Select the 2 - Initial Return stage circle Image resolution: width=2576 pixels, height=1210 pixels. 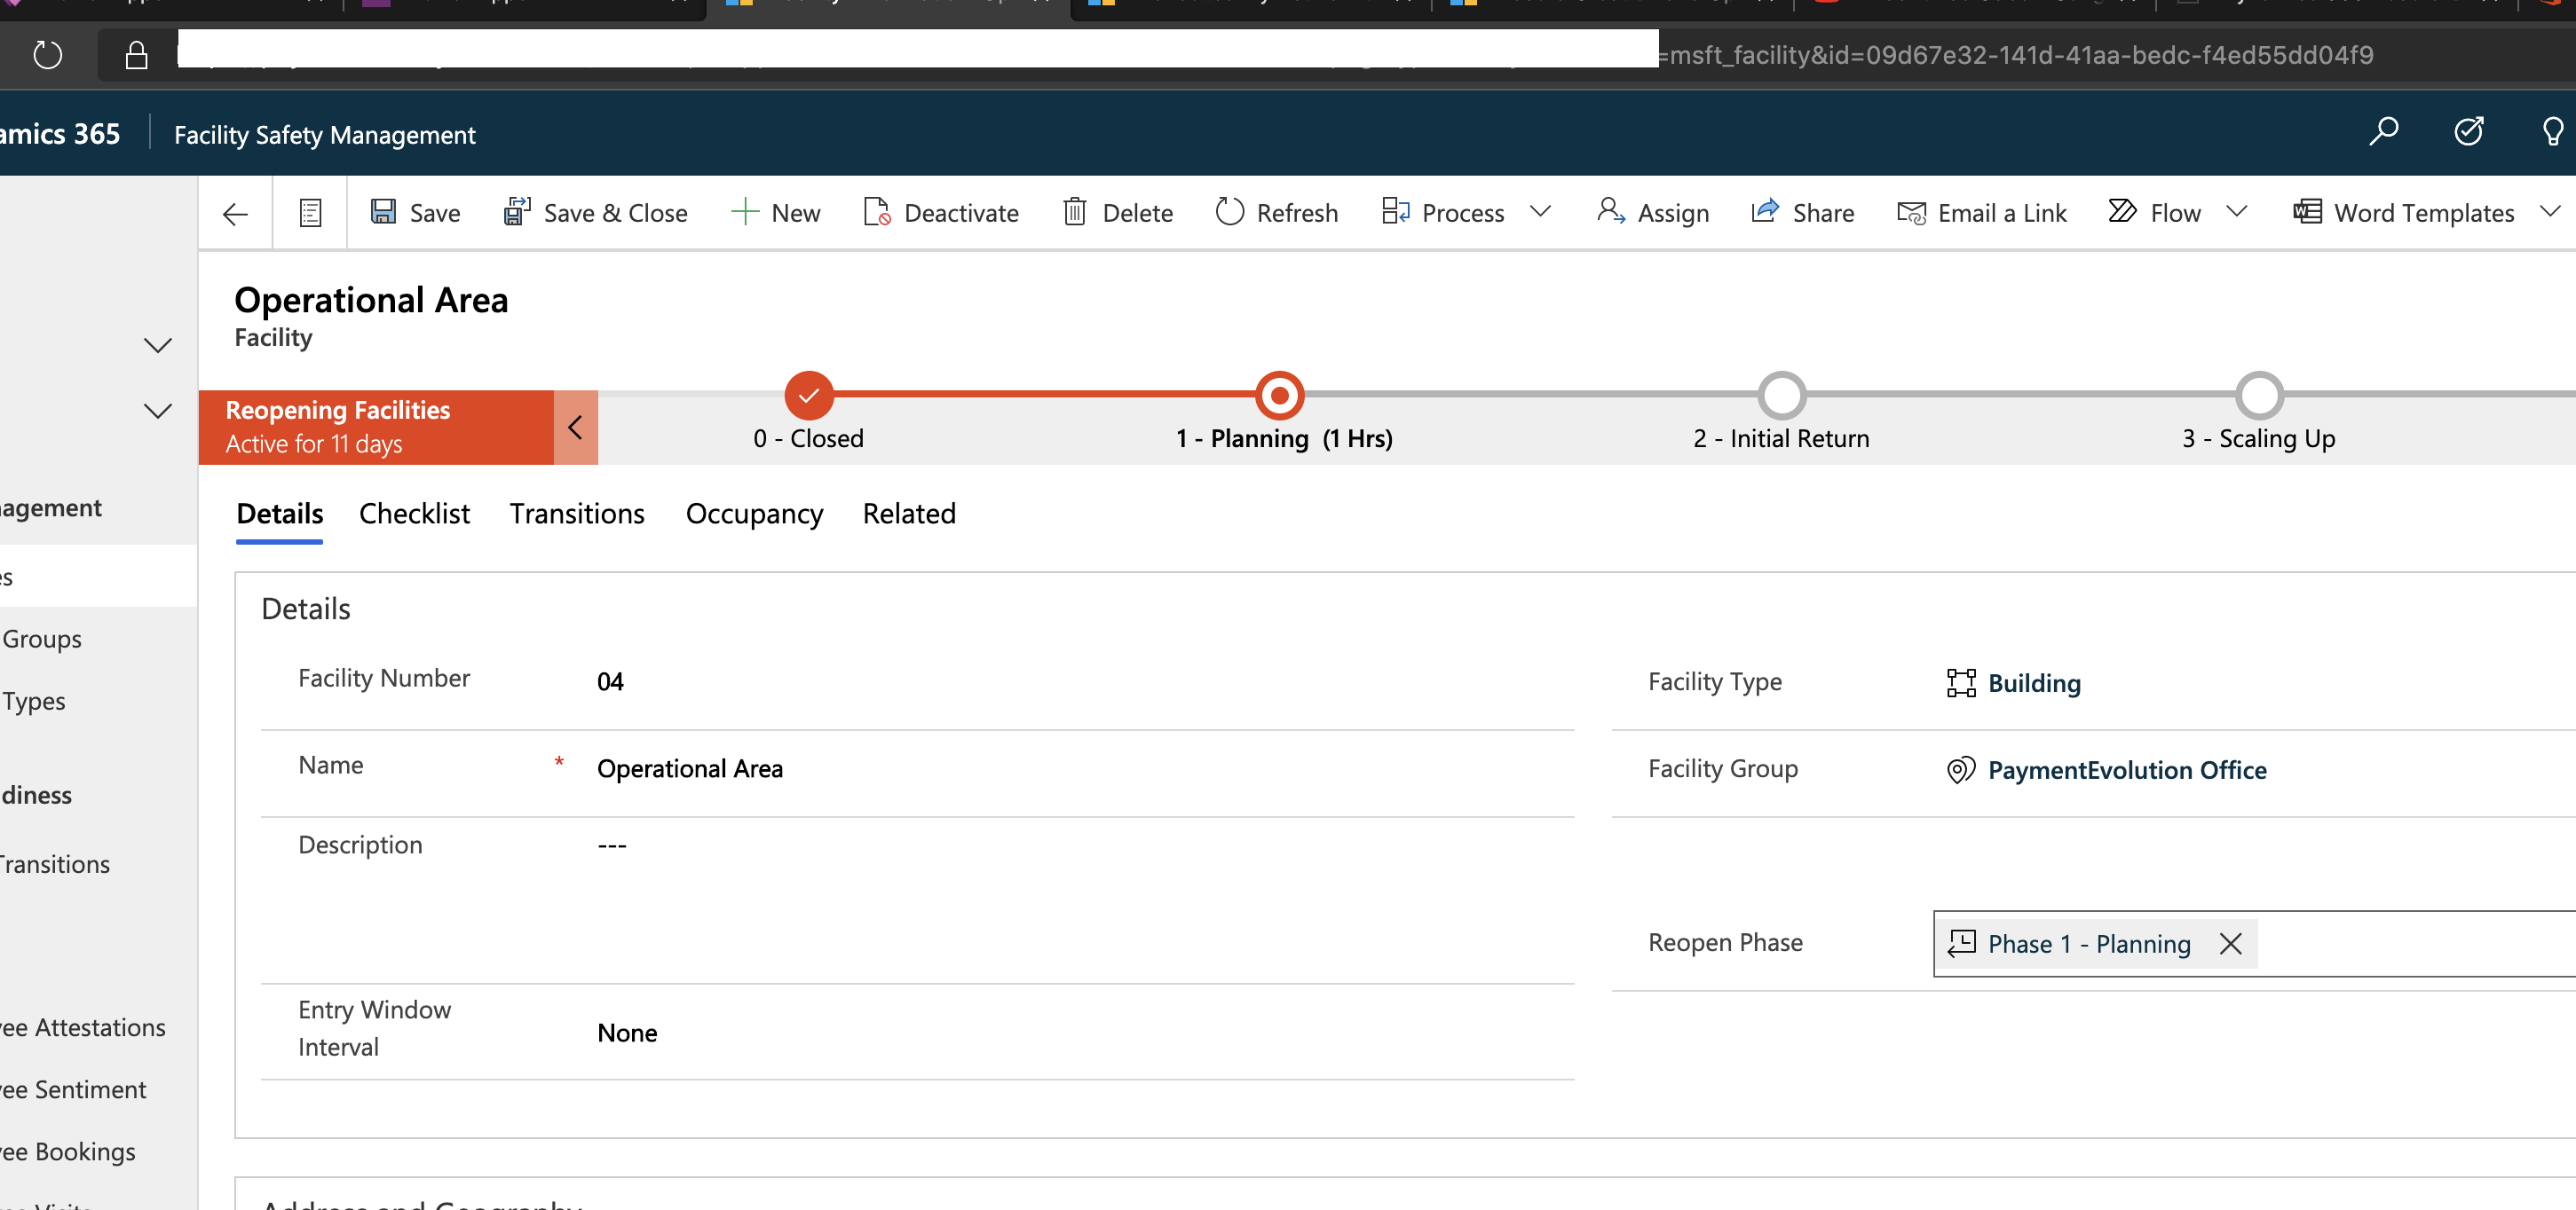pyautogui.click(x=1781, y=396)
